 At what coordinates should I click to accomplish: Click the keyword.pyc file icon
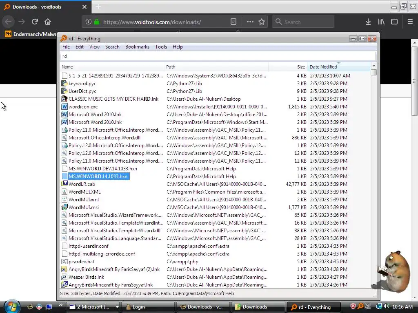(64, 83)
